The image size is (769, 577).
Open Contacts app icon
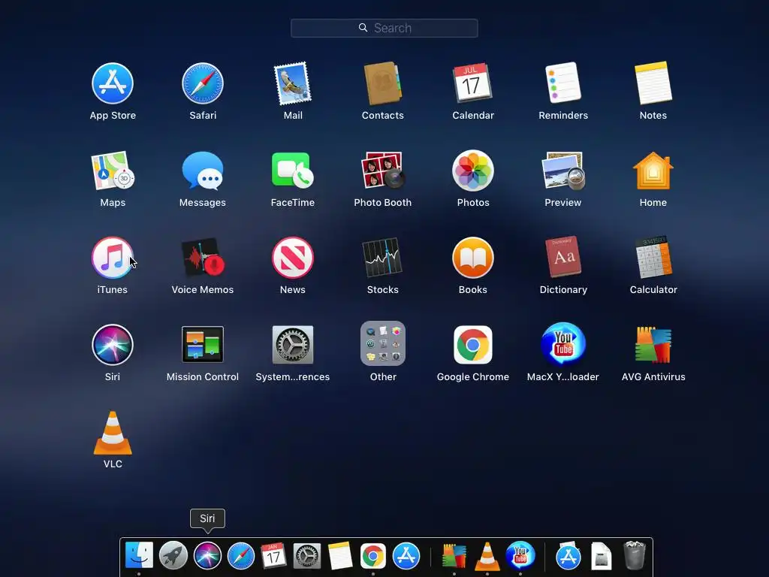(x=382, y=83)
